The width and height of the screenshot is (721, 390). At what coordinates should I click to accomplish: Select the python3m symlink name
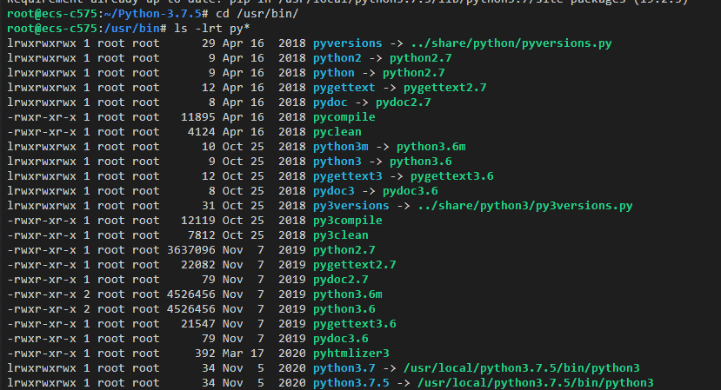click(x=340, y=147)
